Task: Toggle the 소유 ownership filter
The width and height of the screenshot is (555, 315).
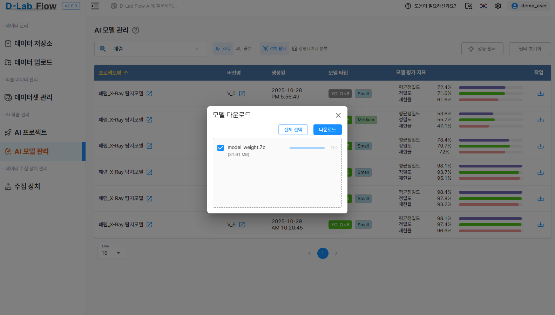Action: coord(223,49)
